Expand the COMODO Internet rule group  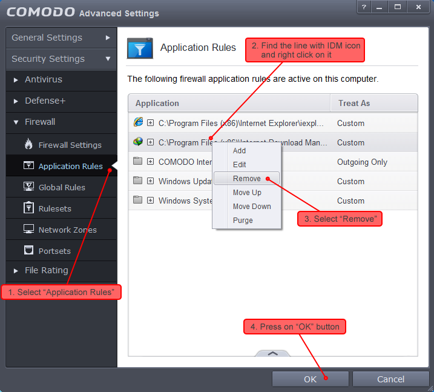(x=150, y=162)
